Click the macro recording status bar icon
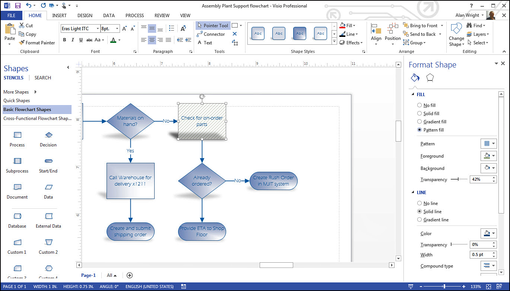Screen dimensions: 510x291 click(183, 287)
